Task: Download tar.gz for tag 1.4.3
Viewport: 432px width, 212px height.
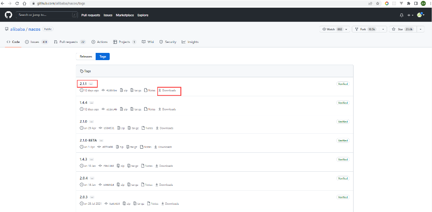Action: [x=133, y=166]
